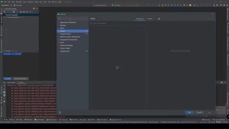This screenshot has height=129, width=229.
Task: Open the Logcat tool window
Action: pyautogui.click(x=83, y=120)
